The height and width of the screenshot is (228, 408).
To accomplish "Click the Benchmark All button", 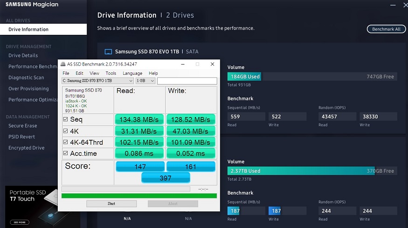I will (x=386, y=29).
